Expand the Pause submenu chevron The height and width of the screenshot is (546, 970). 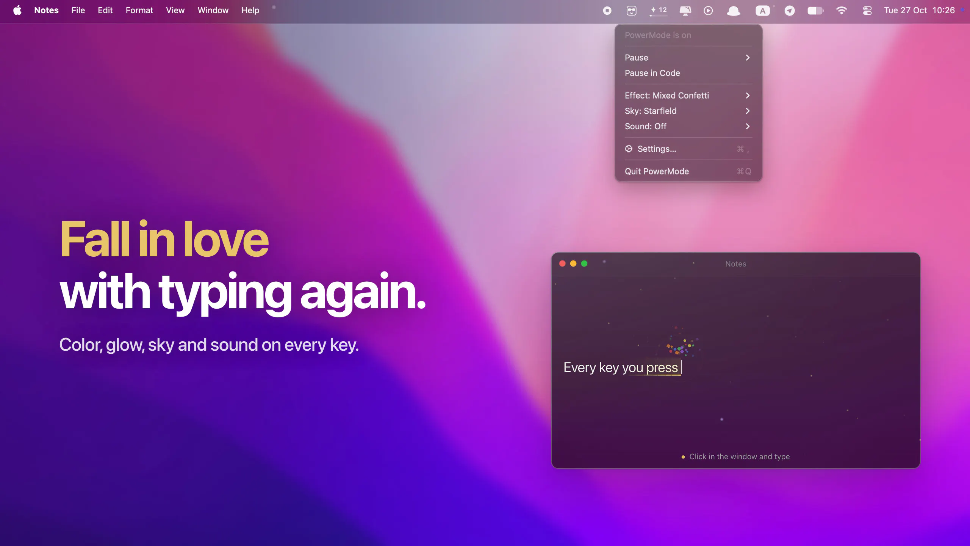tap(748, 58)
